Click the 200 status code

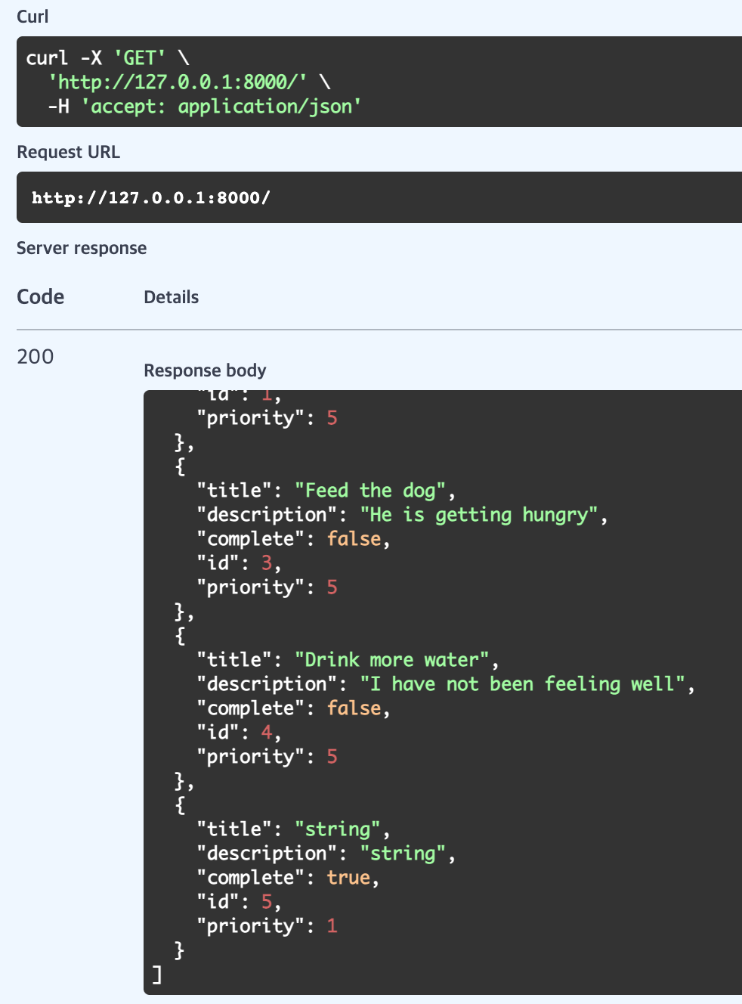point(36,357)
